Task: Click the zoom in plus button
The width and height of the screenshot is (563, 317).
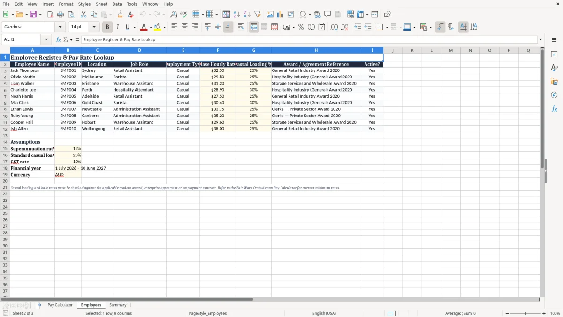Action: (x=544, y=313)
